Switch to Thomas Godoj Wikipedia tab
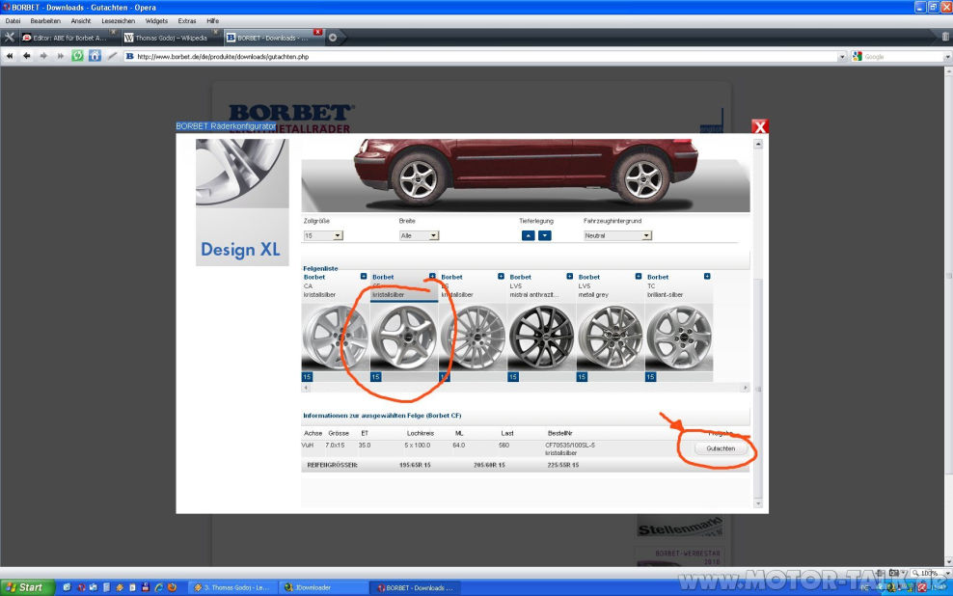This screenshot has height=596, width=953. 172,38
